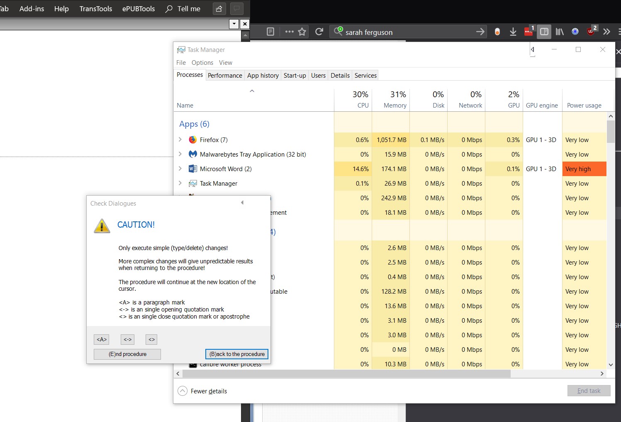Click the horizontal scrollbar thumb in Task Manager
Screen dimensions: 621x422
346,374
